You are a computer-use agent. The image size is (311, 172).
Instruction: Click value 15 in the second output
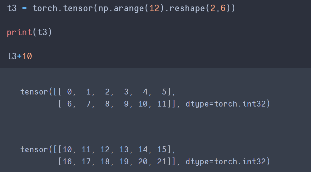point(162,149)
